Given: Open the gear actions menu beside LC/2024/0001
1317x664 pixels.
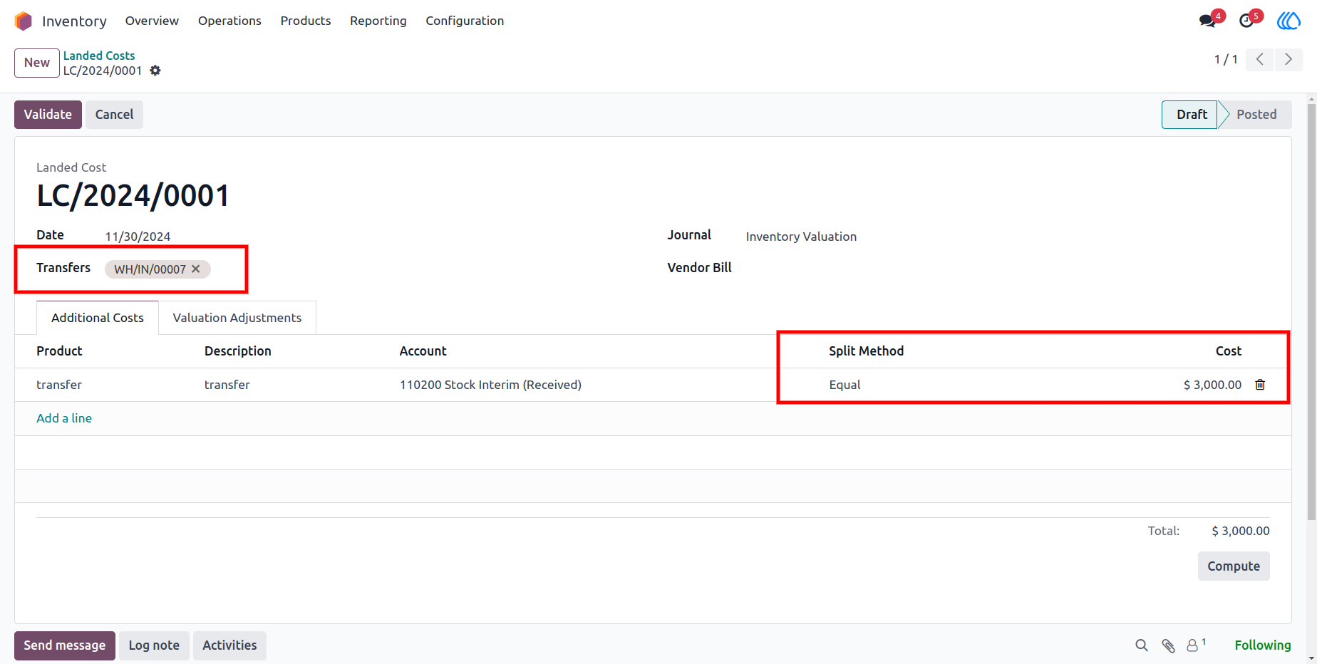Looking at the screenshot, I should point(155,71).
